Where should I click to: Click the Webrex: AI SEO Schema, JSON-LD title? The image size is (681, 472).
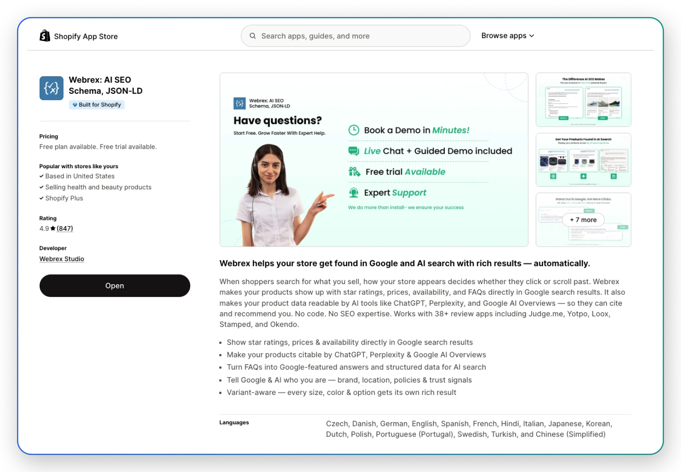tap(106, 85)
